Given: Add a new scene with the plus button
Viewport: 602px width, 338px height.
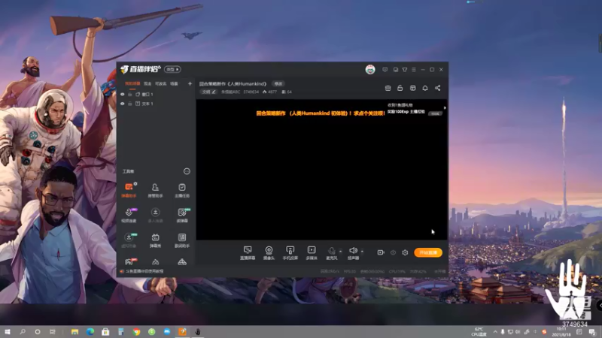Looking at the screenshot, I should (190, 83).
